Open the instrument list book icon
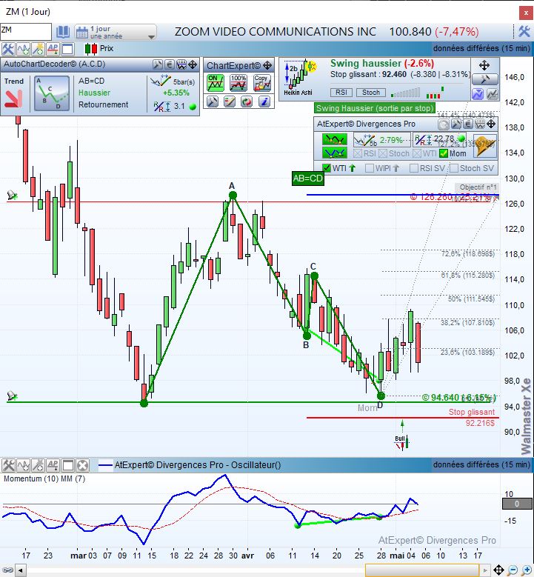This screenshot has width=534, height=577. click(63, 33)
